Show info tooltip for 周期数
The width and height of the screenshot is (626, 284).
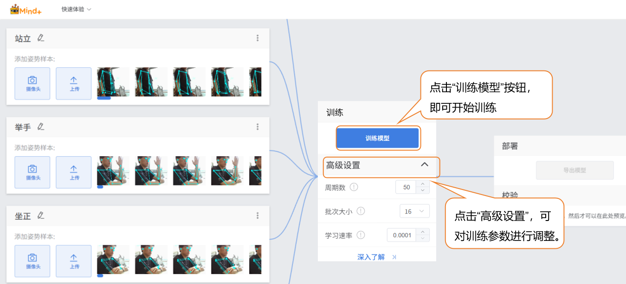tap(354, 187)
